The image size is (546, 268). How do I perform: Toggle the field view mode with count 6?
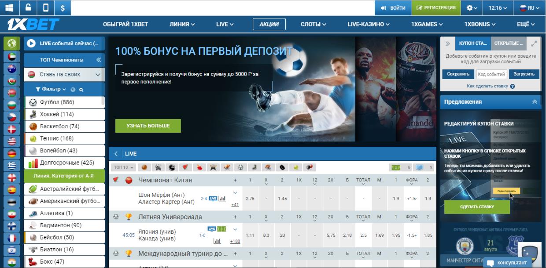tap(400, 167)
